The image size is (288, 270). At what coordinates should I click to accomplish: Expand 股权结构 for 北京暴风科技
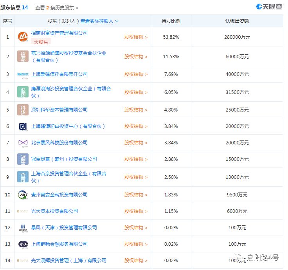[x=136, y=143]
